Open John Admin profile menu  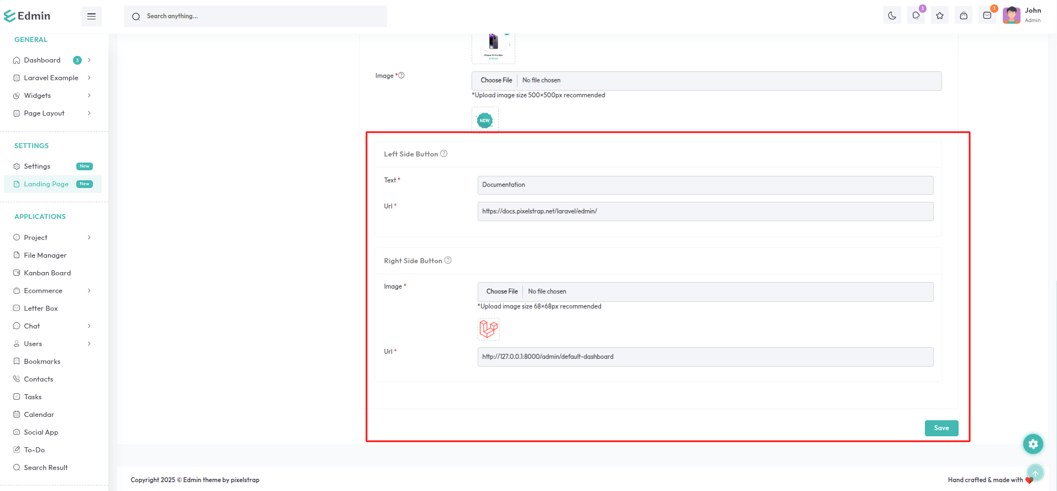[1023, 15]
